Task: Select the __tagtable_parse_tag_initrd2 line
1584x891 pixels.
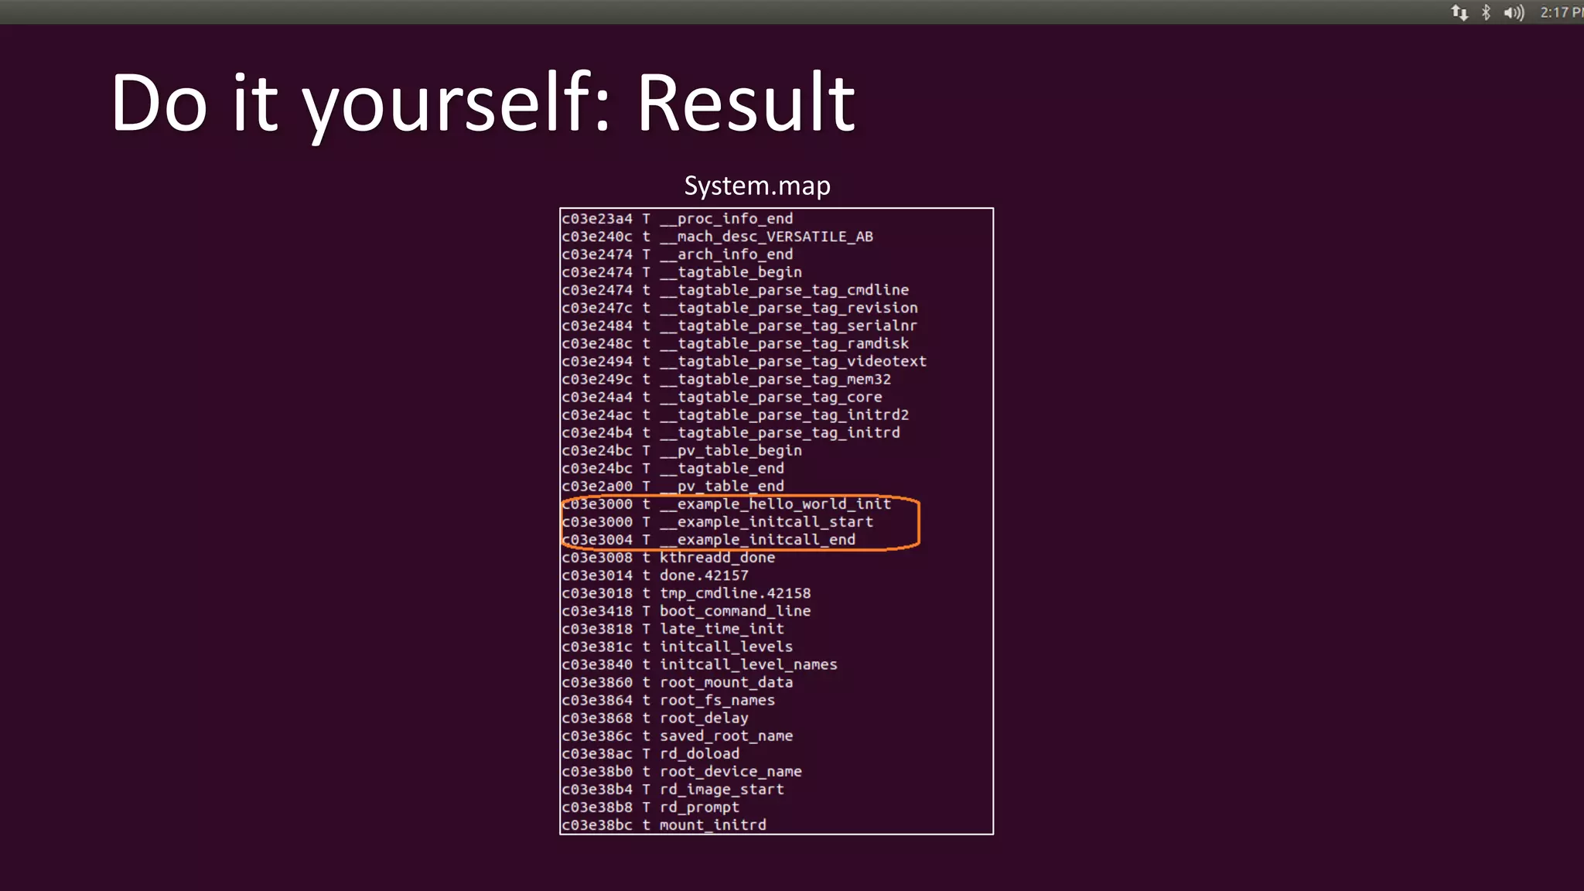Action: coord(736,415)
